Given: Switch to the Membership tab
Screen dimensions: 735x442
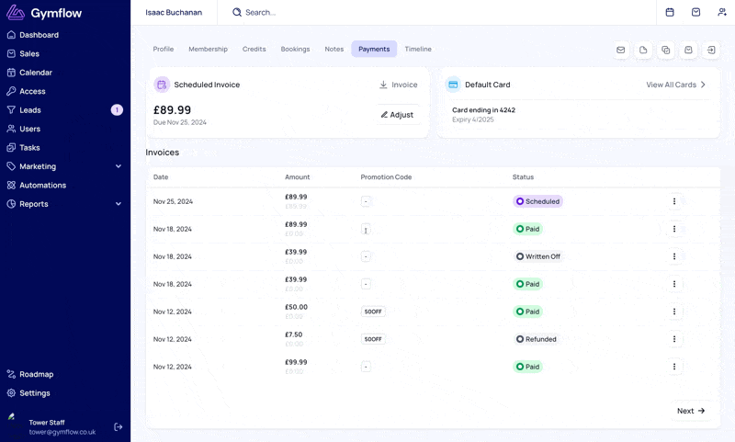Looking at the screenshot, I should click(x=209, y=50).
